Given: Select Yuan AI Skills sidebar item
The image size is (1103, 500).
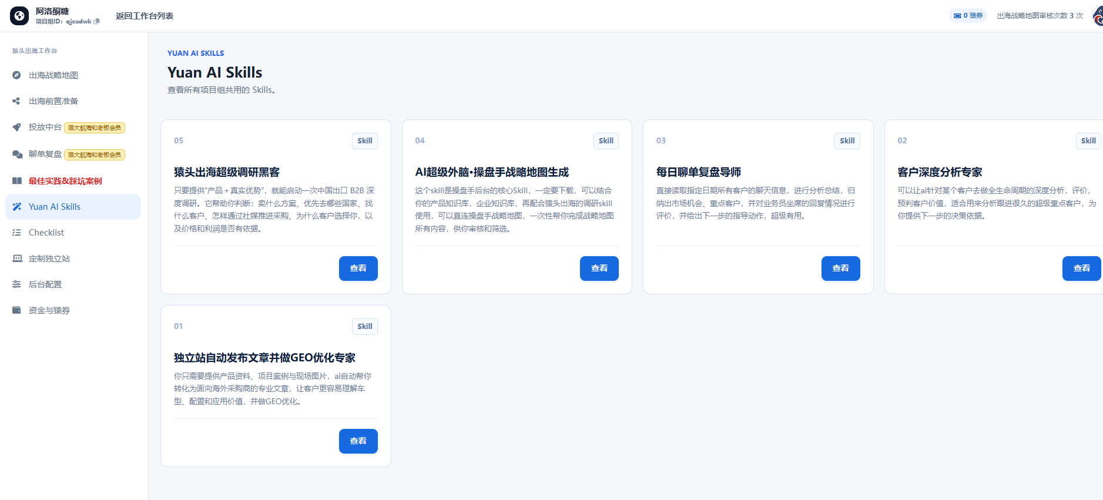Looking at the screenshot, I should click(x=73, y=207).
